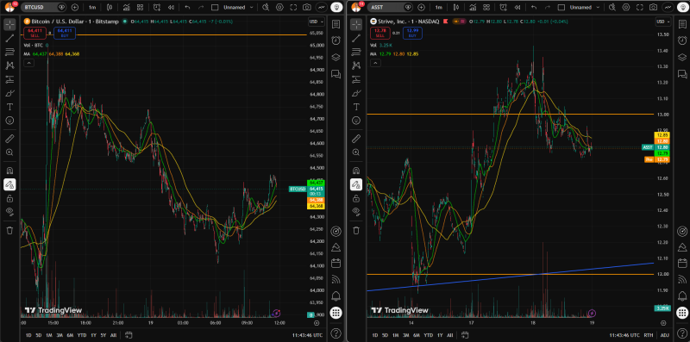This screenshot has width=690, height=342.
Task: Open the products grid in ASST sidebar
Action: click(682, 313)
